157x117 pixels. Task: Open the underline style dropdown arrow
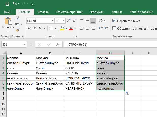pyautogui.click(x=44, y=29)
